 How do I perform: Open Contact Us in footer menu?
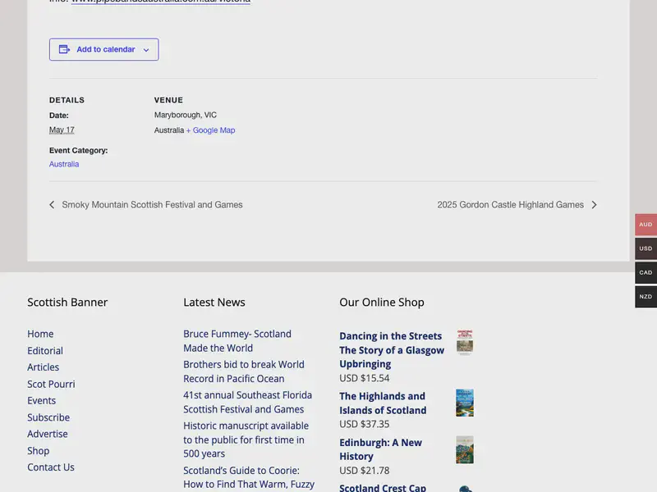pos(51,467)
